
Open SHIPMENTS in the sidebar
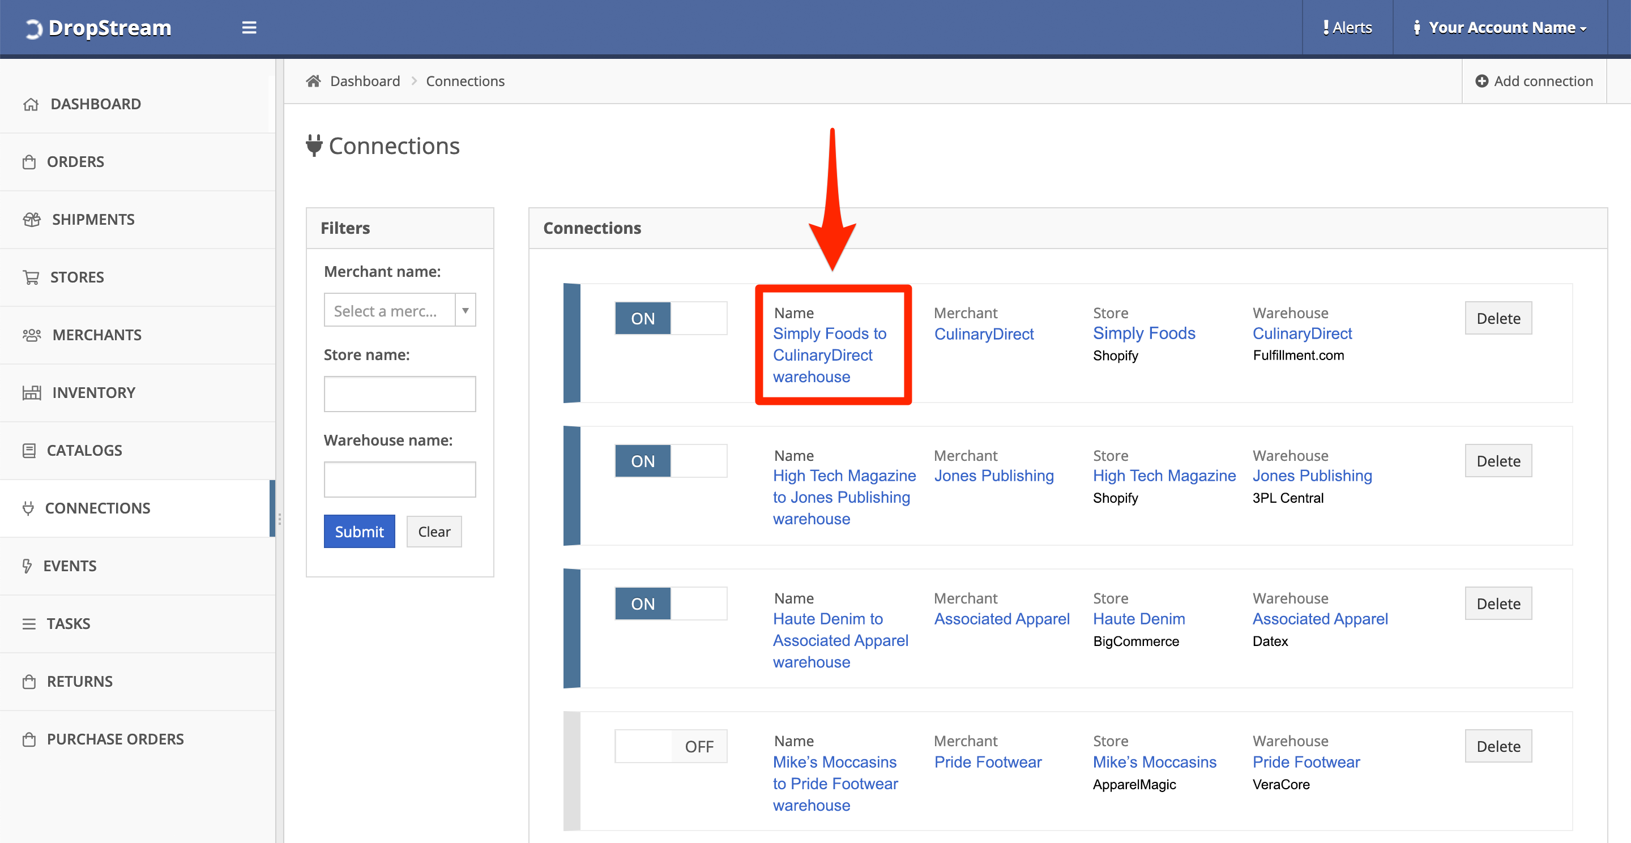pos(138,220)
